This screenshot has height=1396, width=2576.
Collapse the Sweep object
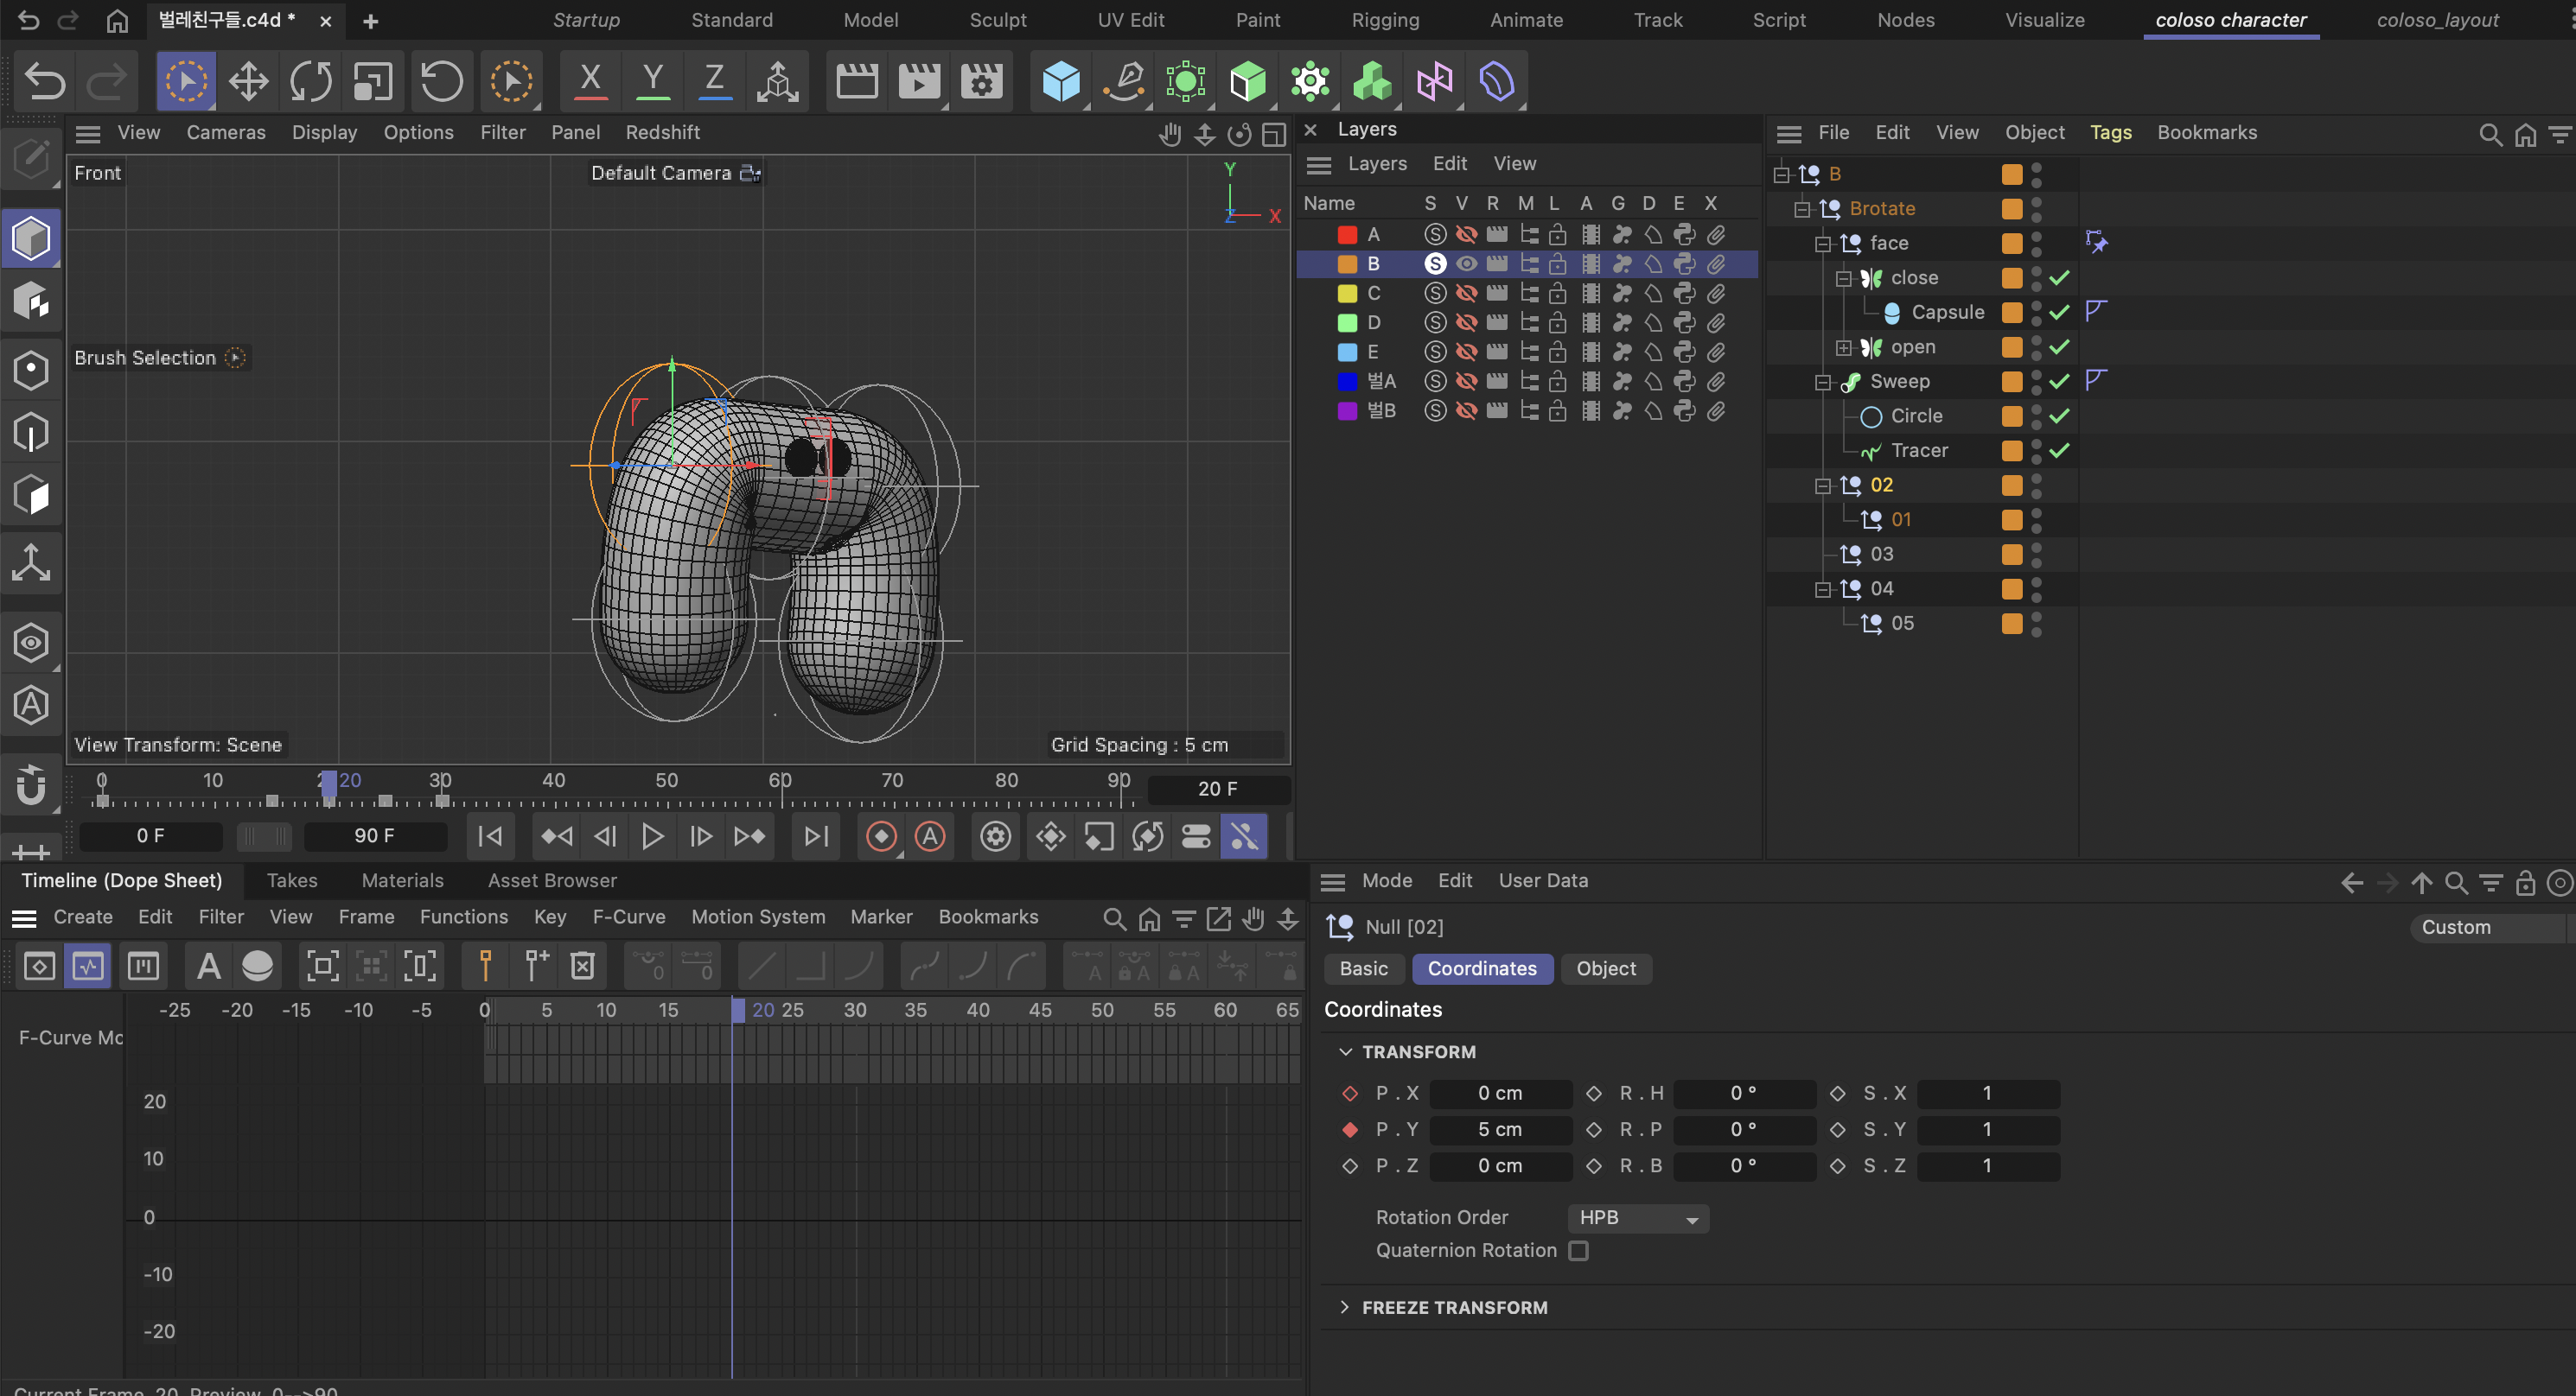click(x=1823, y=382)
